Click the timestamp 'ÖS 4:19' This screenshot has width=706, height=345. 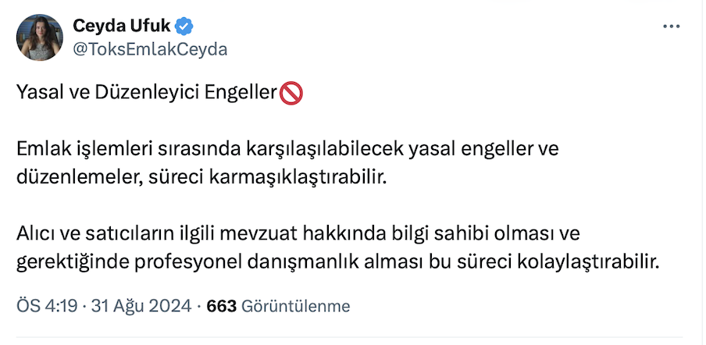click(x=46, y=306)
